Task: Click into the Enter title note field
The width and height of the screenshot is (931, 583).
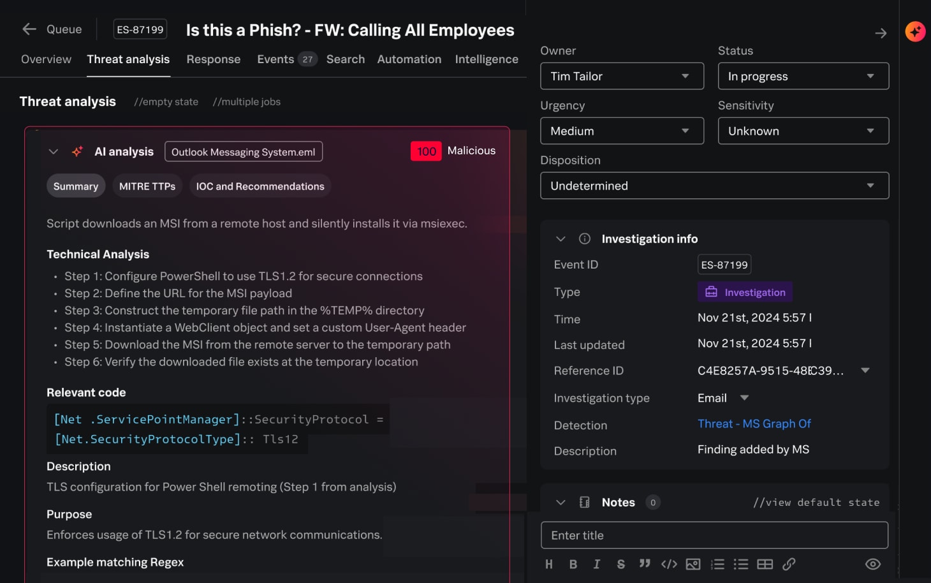Action: (x=714, y=535)
